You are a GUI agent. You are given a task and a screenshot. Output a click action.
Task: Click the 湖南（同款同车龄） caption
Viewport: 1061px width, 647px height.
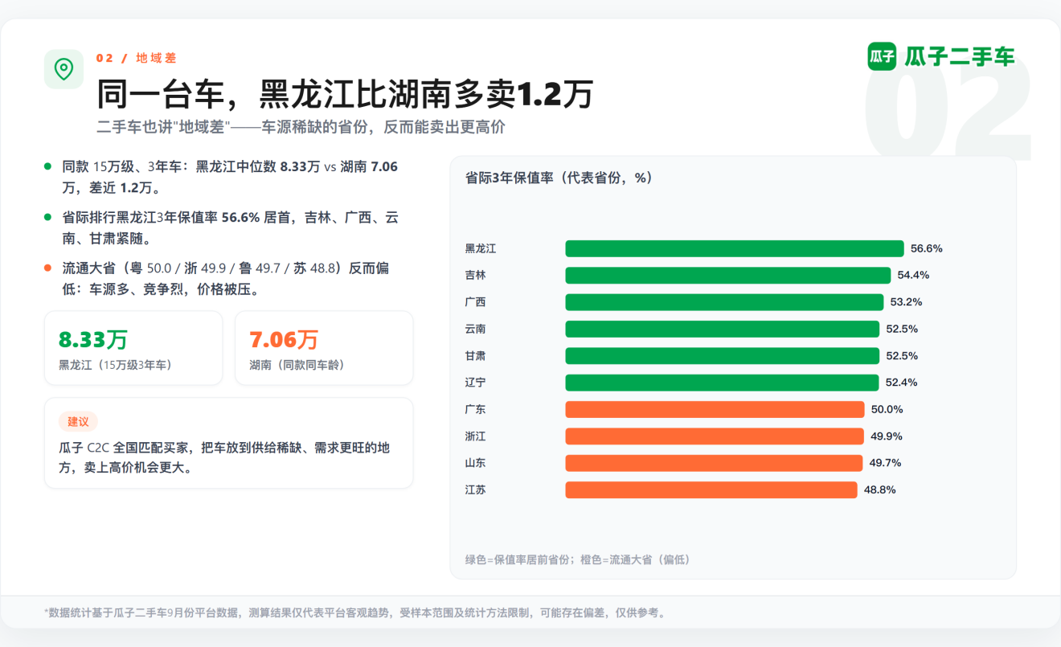pos(297,365)
